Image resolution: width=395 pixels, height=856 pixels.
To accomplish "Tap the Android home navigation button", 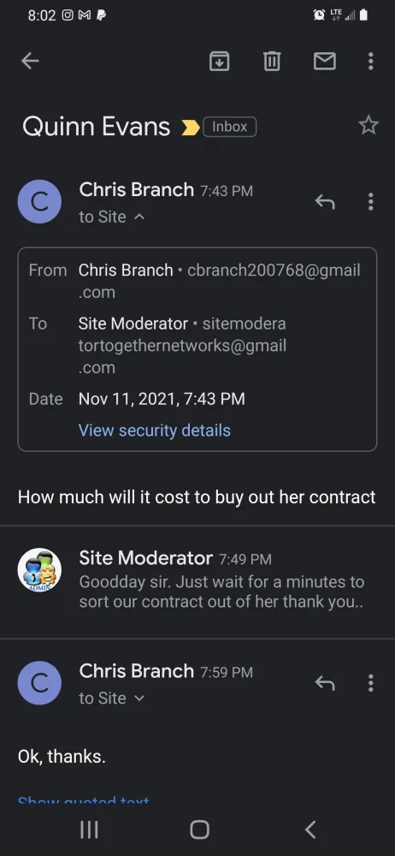I will tap(200, 829).
